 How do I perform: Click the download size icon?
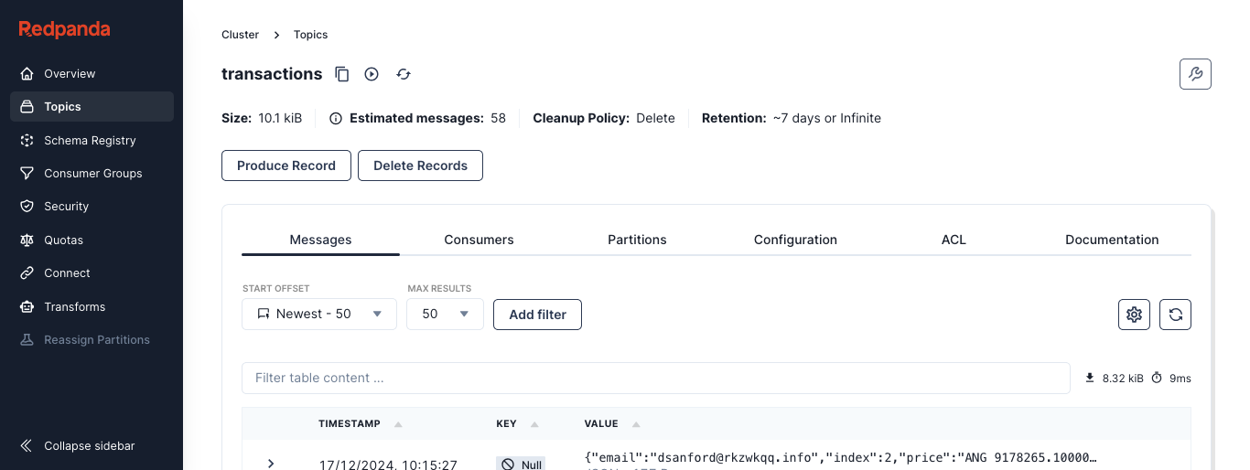tap(1090, 378)
